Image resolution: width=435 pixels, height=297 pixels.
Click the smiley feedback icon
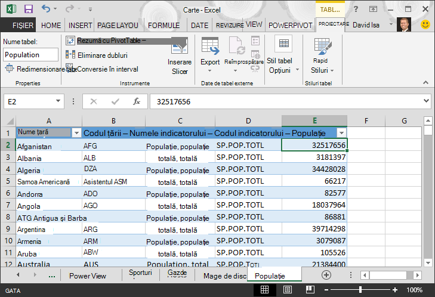pos(425,24)
